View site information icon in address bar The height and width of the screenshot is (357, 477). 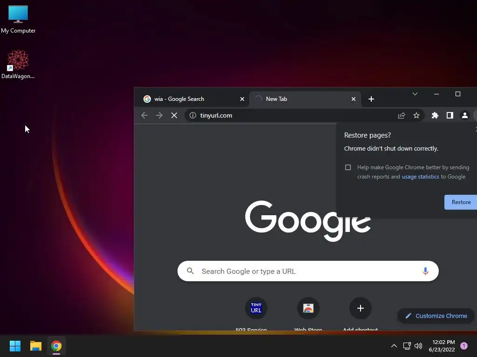(x=193, y=115)
